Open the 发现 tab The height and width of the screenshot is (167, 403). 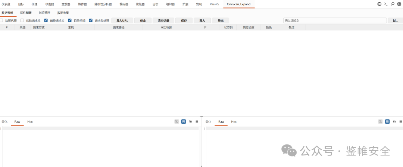pyautogui.click(x=199, y=4)
